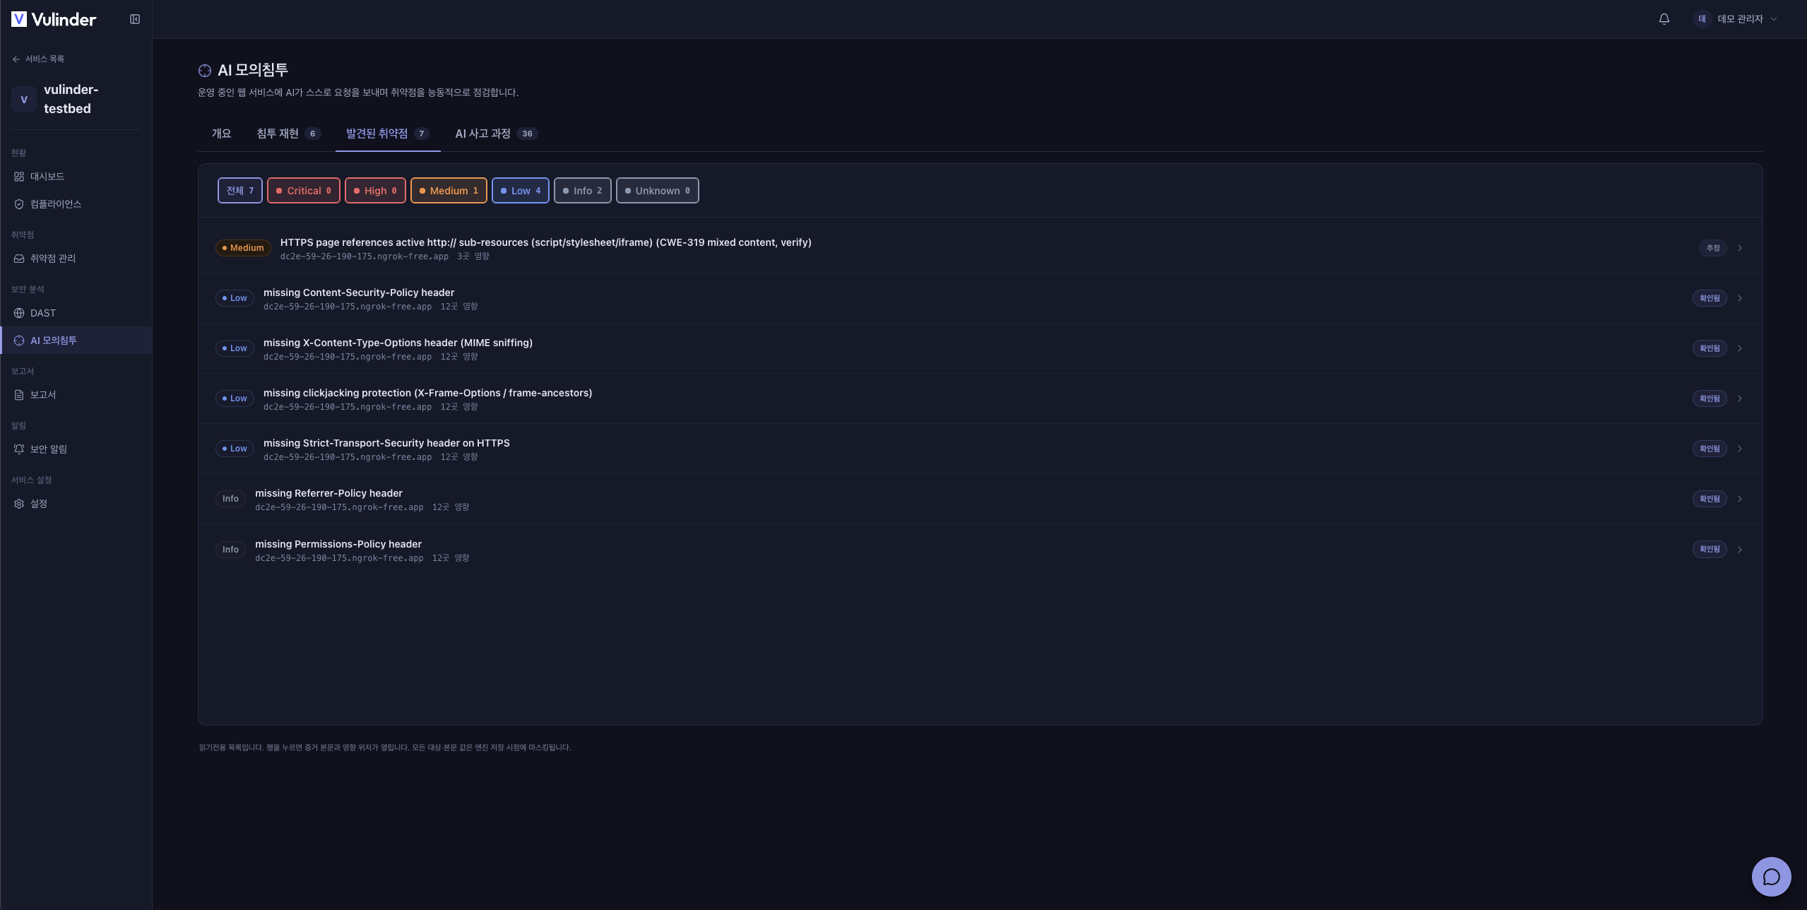This screenshot has width=1807, height=910.
Task: Expand the Referrer-Policy row chevron
Action: 1740,499
